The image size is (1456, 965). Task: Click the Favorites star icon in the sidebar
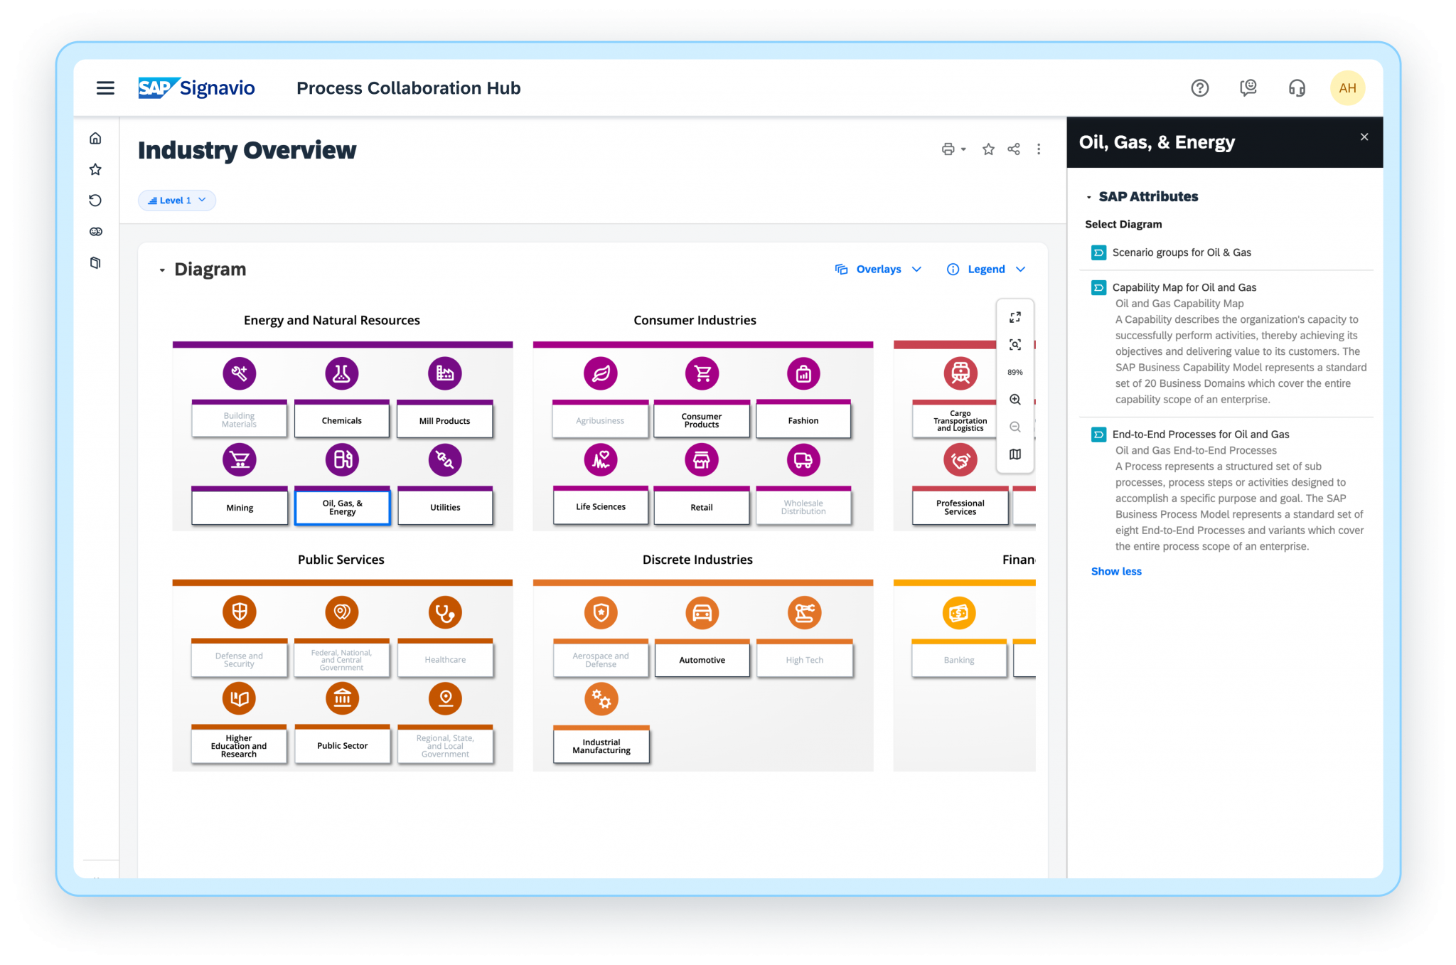click(x=95, y=169)
